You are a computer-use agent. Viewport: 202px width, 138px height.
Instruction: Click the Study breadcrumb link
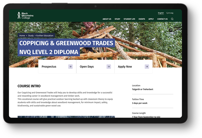[x=31, y=36]
